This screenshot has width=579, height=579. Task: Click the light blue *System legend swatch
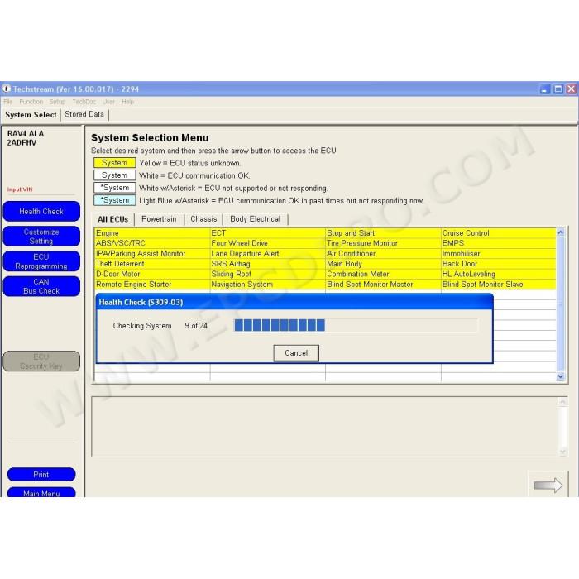115,200
